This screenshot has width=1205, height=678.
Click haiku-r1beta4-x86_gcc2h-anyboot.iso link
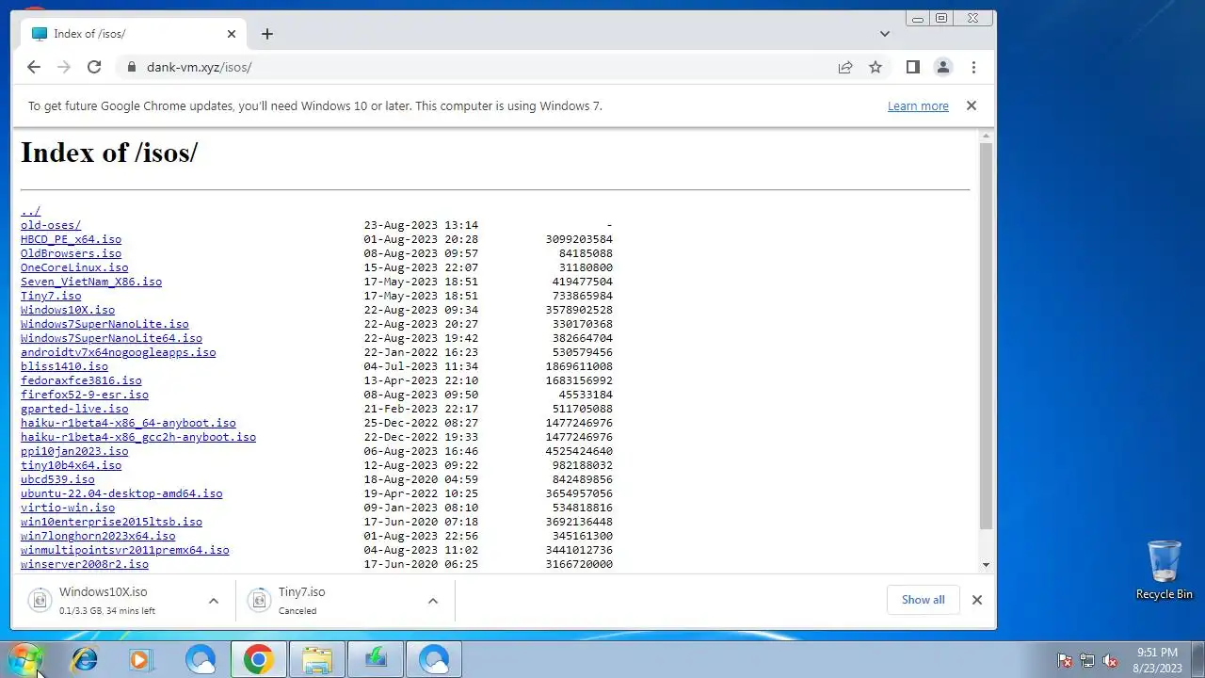coord(138,437)
